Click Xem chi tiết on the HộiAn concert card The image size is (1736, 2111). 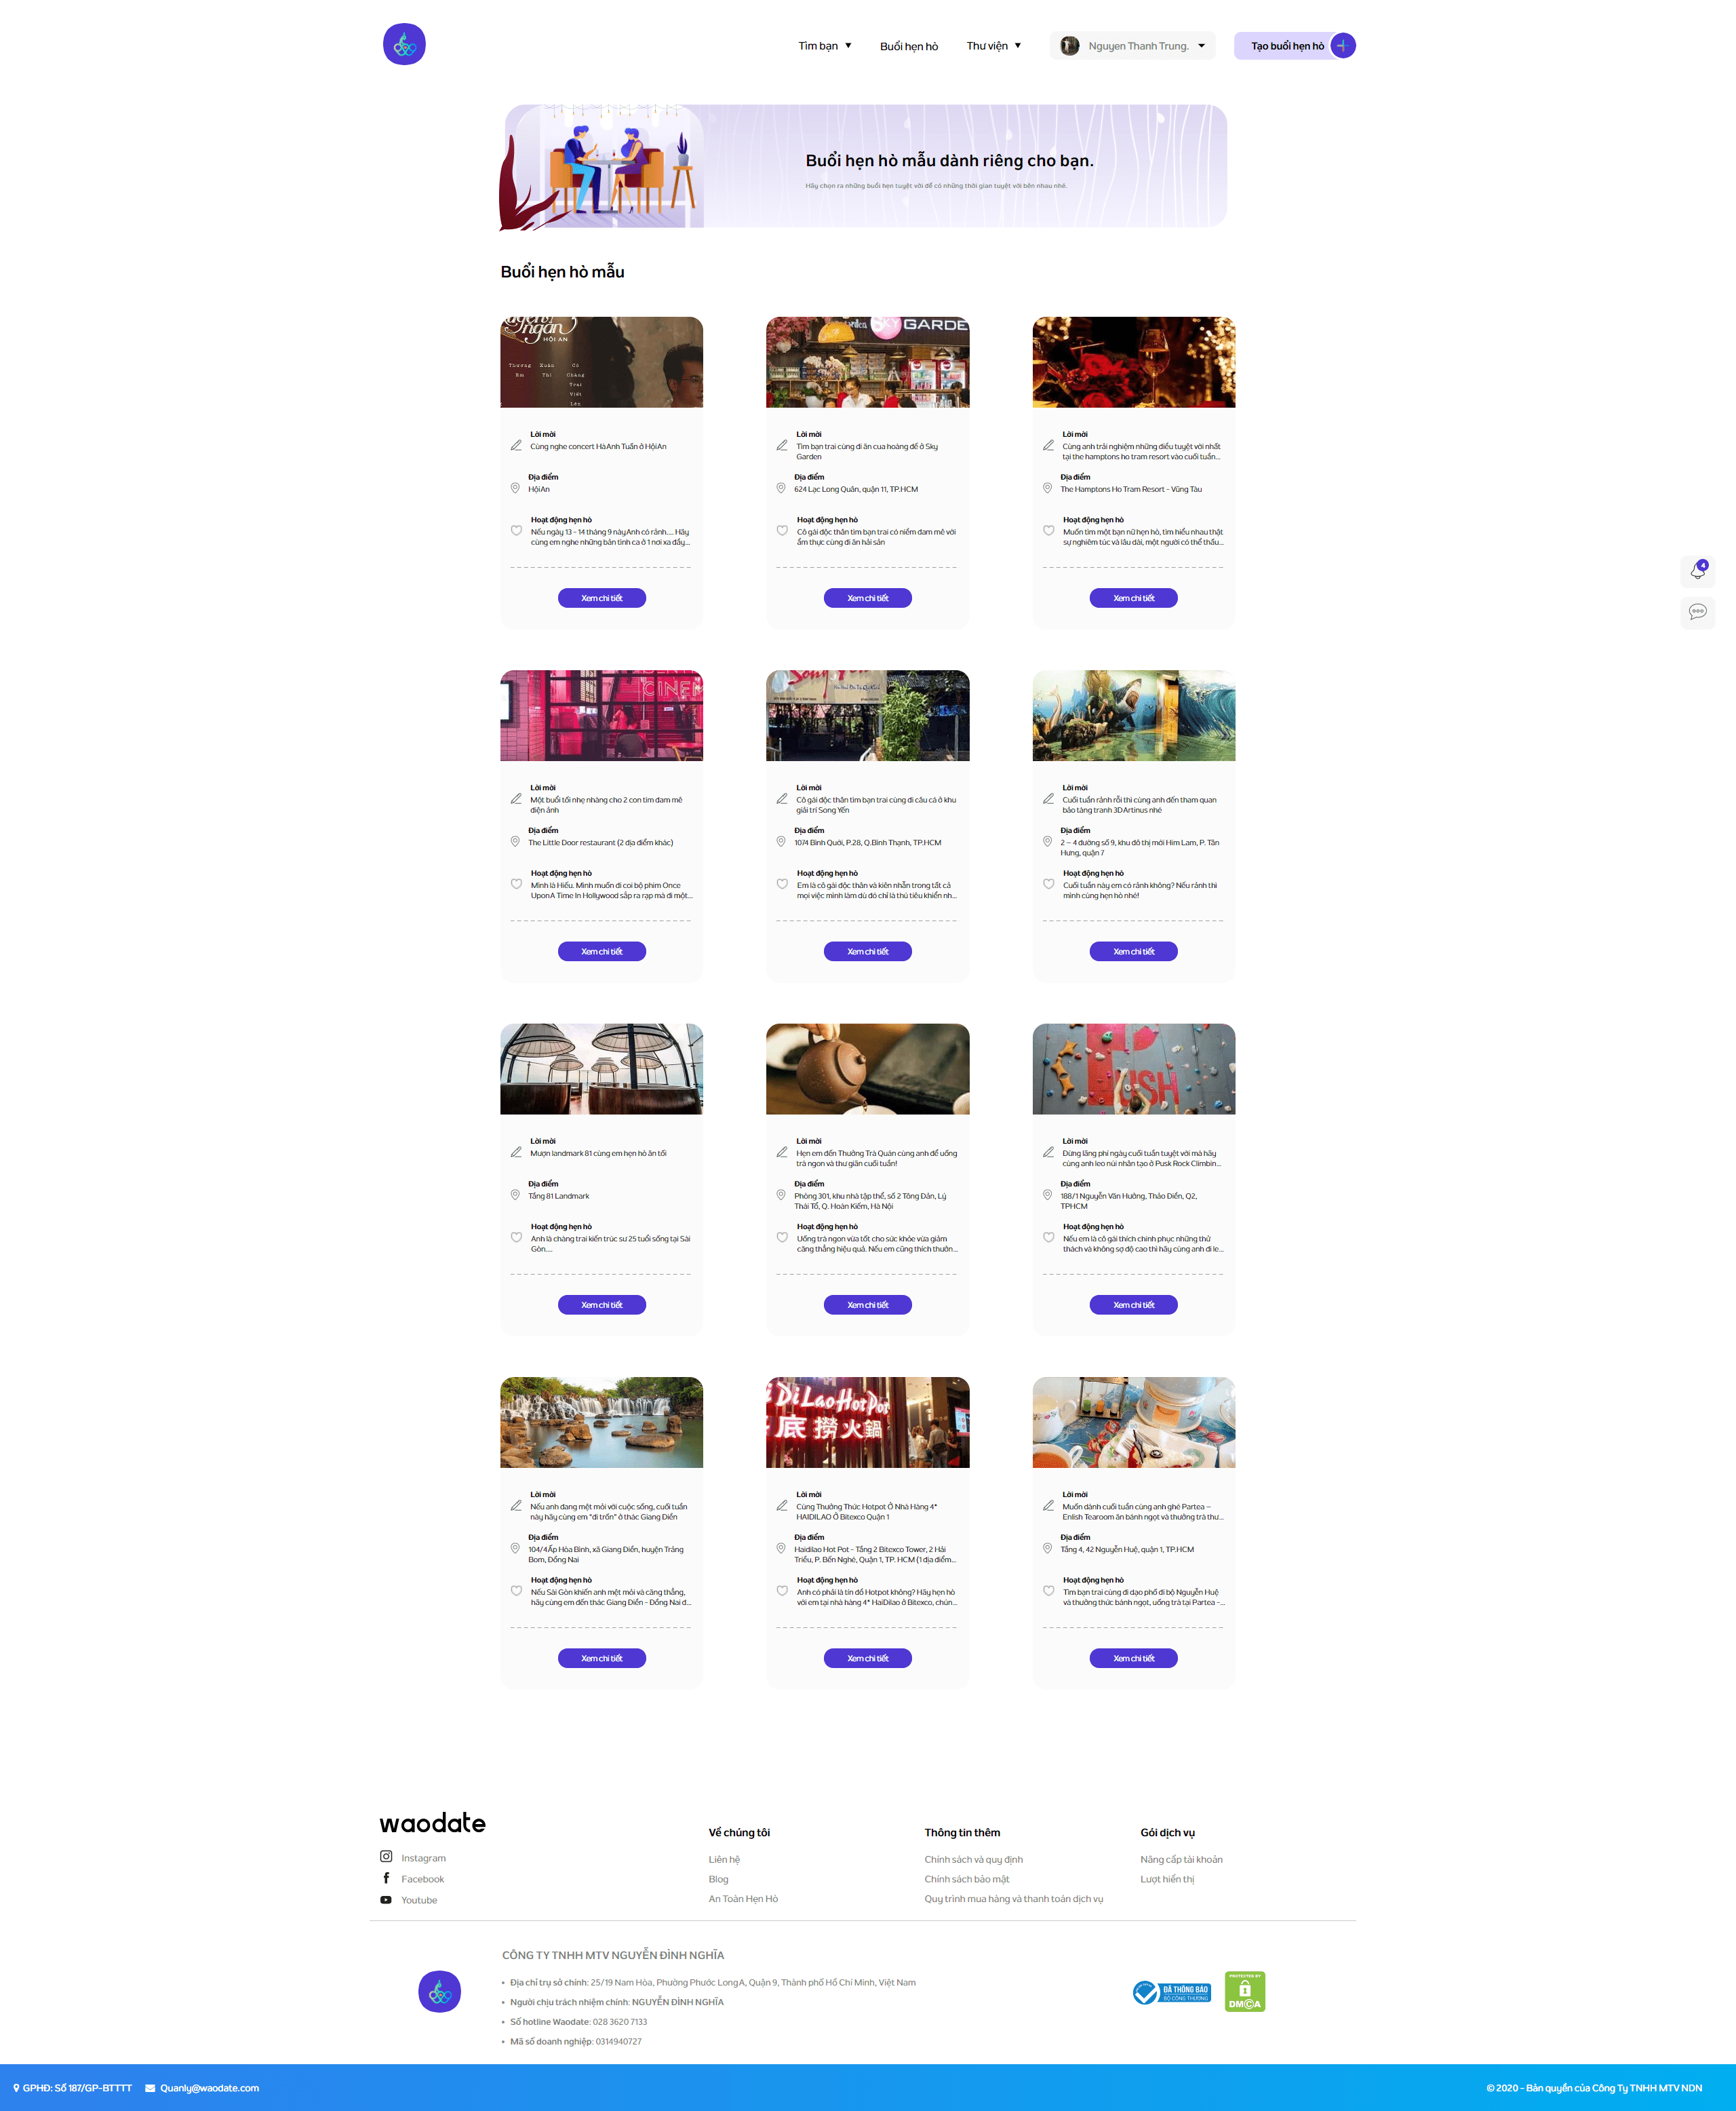tap(601, 598)
